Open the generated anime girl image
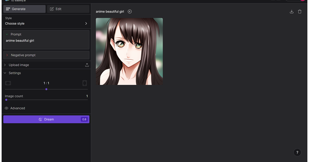This screenshot has height=162, width=309. [129, 51]
